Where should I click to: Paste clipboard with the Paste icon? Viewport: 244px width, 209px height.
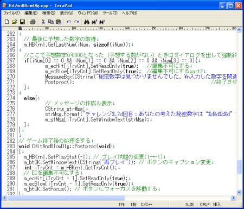coord(59,22)
